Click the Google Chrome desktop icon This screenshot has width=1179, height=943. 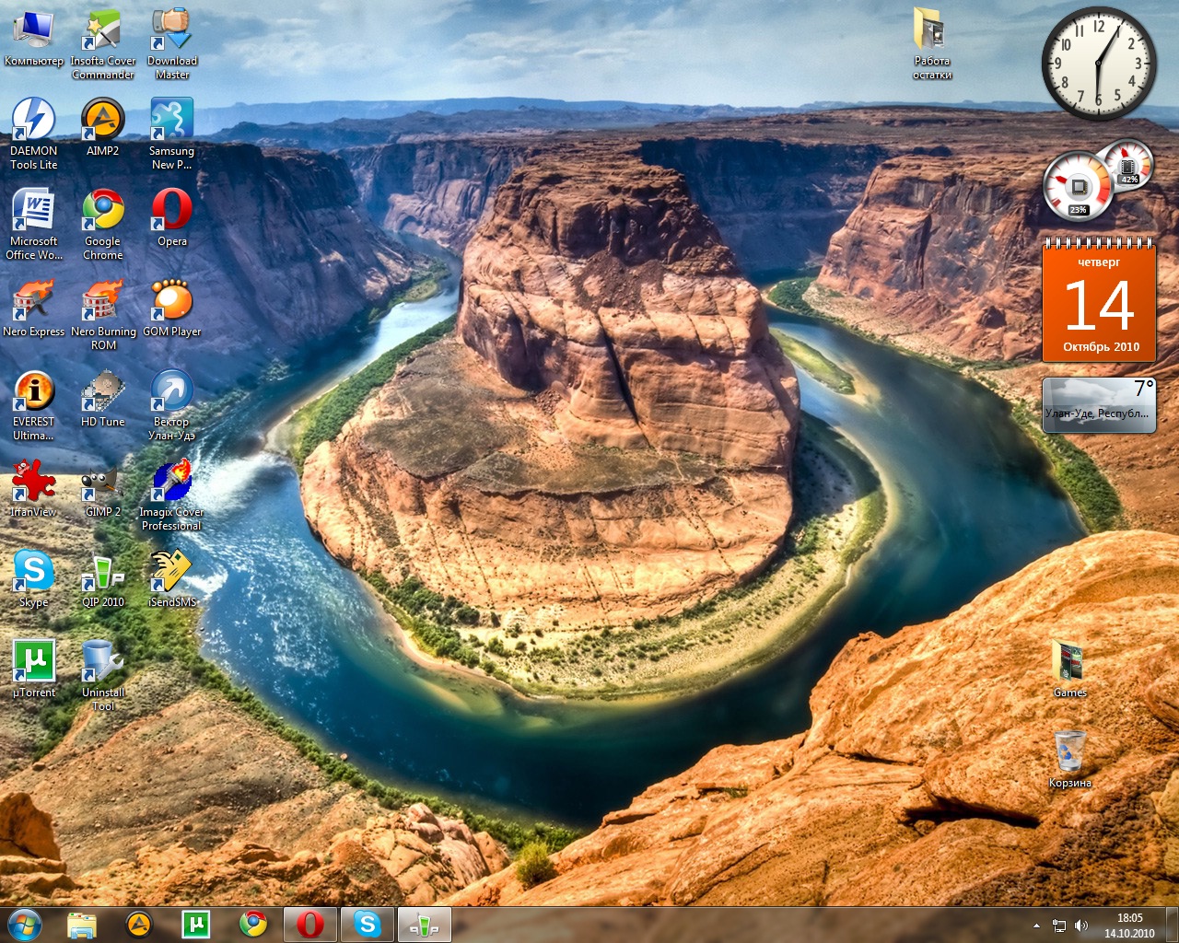[x=102, y=212]
